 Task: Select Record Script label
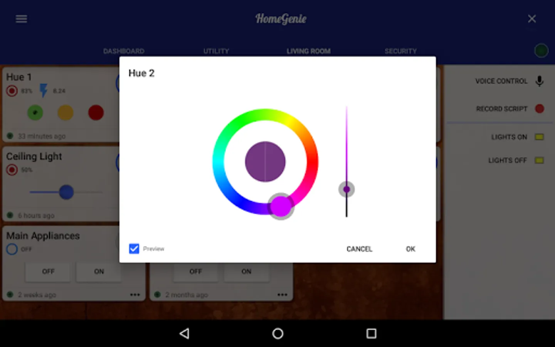pyautogui.click(x=501, y=109)
